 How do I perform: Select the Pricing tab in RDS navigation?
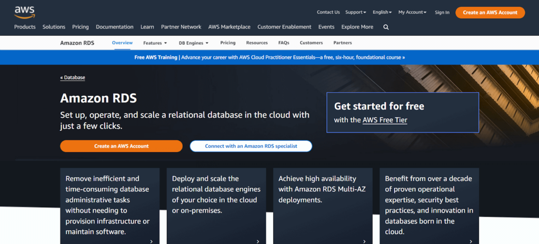(x=227, y=43)
